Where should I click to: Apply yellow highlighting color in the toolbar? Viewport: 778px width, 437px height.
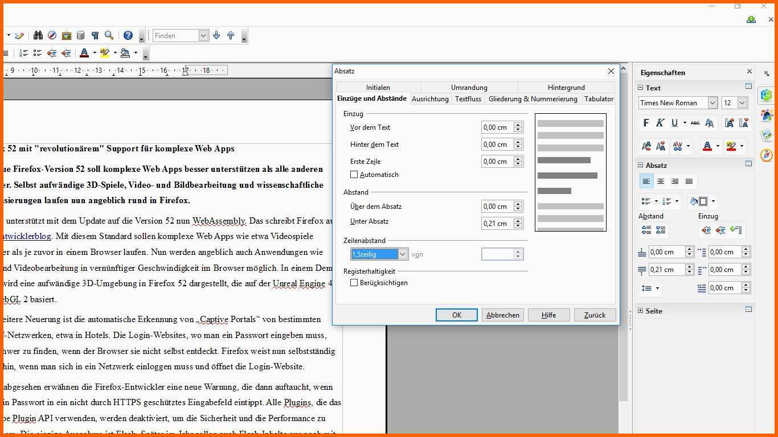coord(105,53)
